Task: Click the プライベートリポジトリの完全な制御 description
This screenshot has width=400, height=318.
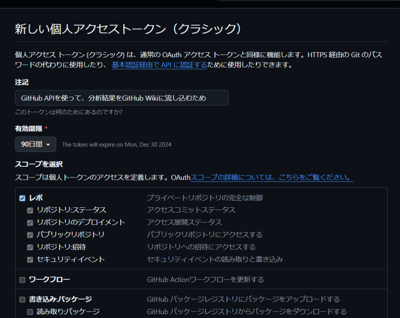Action: pyautogui.click(x=205, y=198)
